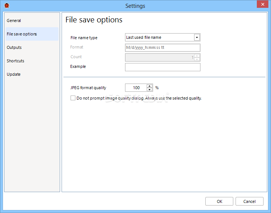271x213 pixels.
Task: Click the Count number field
Action: 159,57
